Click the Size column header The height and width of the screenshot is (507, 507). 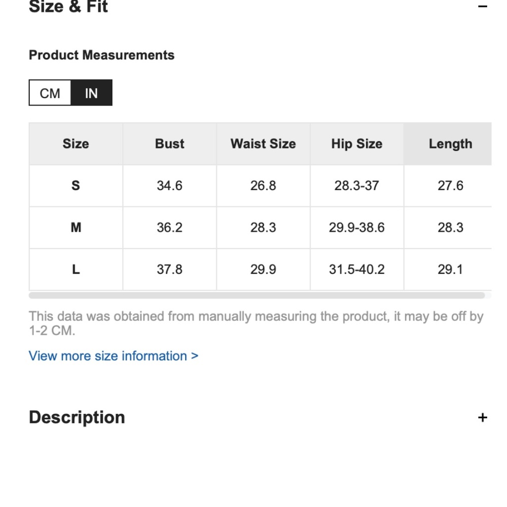(76, 144)
